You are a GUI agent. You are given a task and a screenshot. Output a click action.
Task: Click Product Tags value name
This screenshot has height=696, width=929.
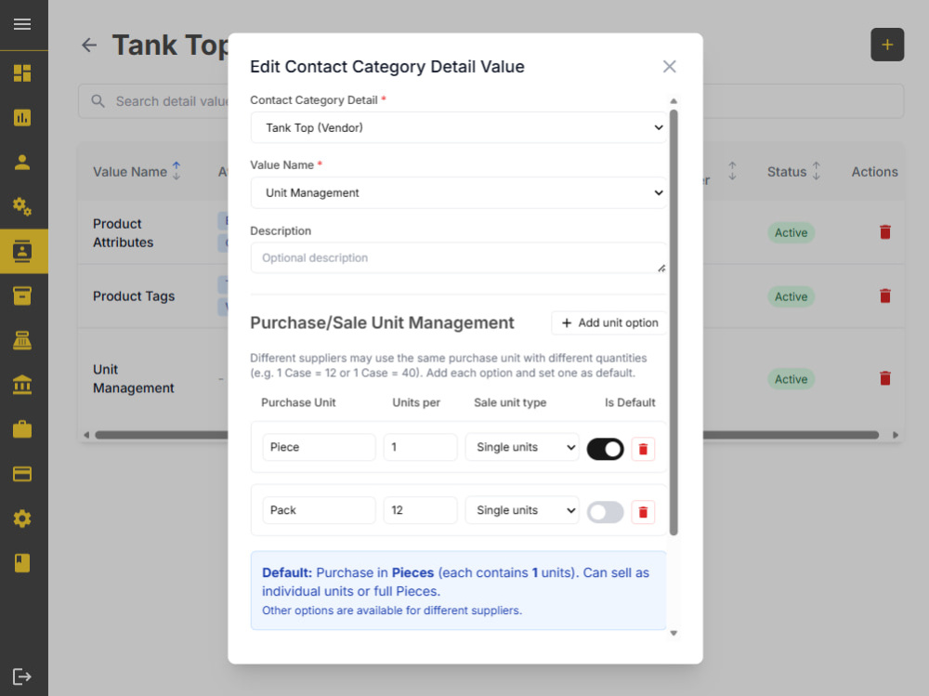coord(133,295)
